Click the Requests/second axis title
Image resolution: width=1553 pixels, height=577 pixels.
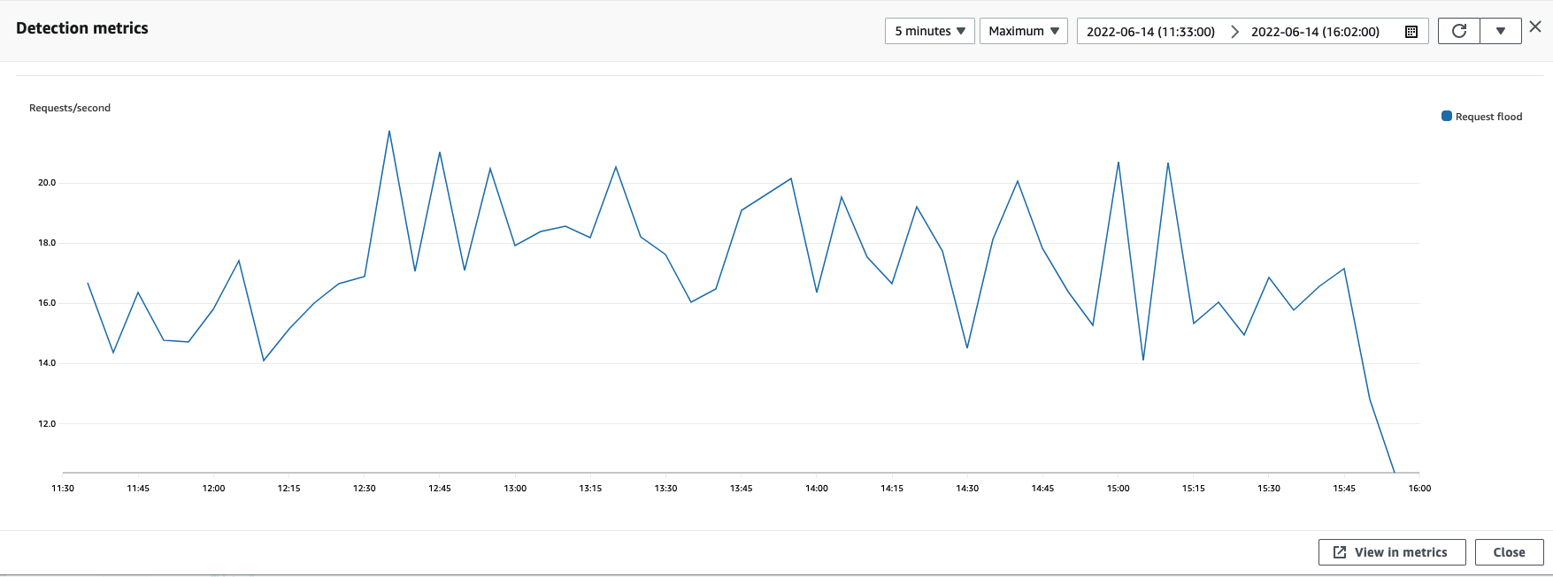70,108
